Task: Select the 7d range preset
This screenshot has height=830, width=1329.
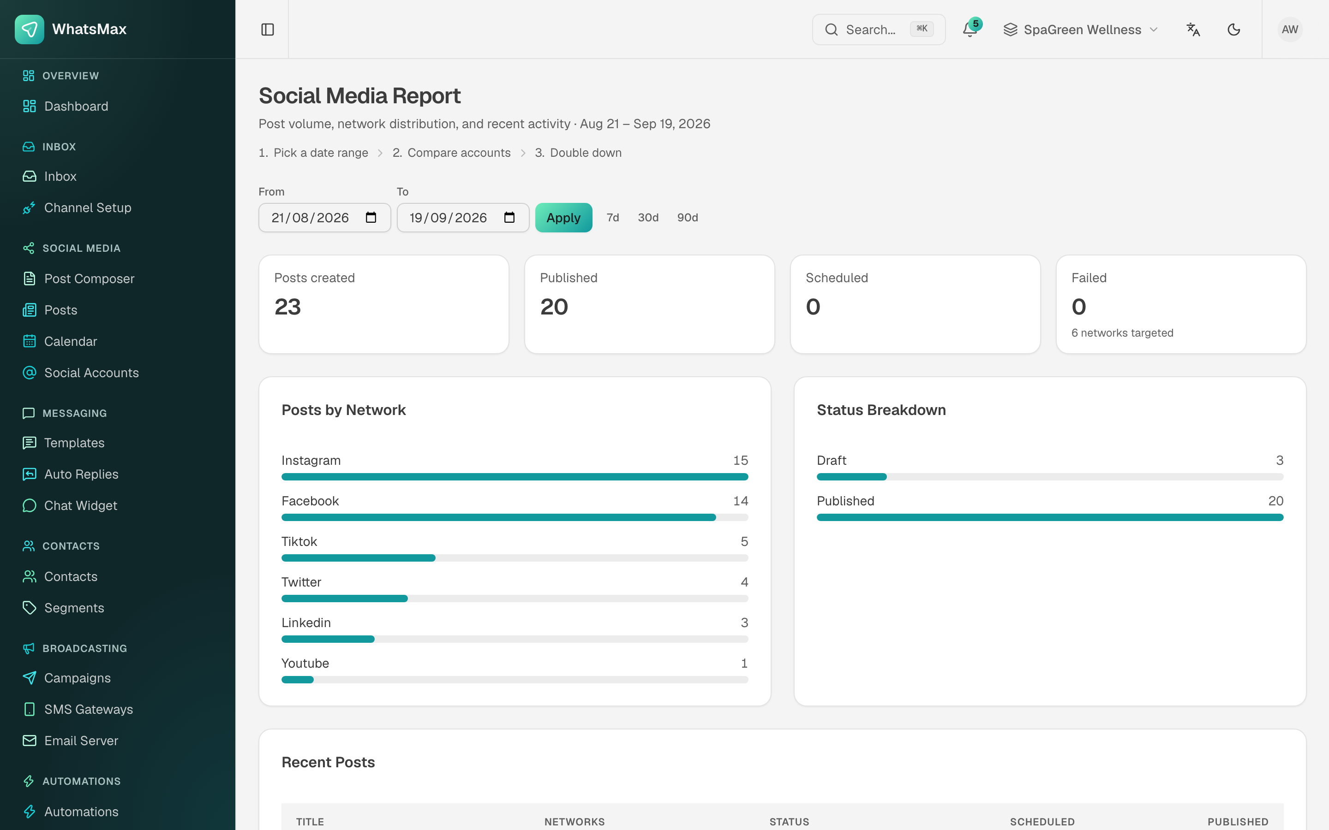Action: tap(613, 218)
